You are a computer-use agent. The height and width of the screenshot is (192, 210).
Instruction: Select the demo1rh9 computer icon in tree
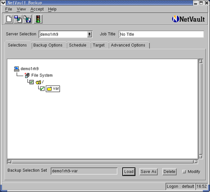17,69
